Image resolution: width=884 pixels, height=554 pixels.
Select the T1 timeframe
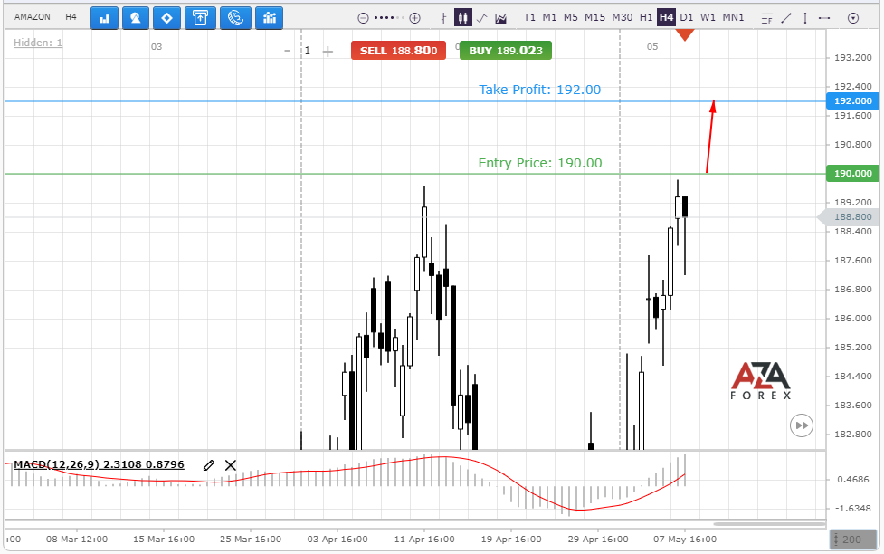click(529, 17)
